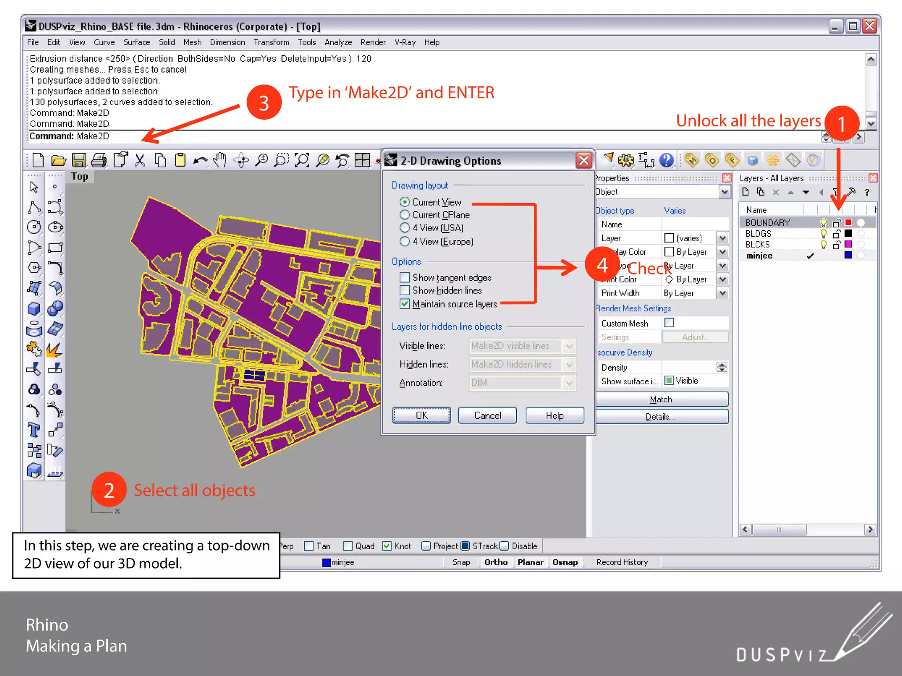902x676 pixels.
Task: Select the arrow pointer tool
Action: [x=34, y=187]
